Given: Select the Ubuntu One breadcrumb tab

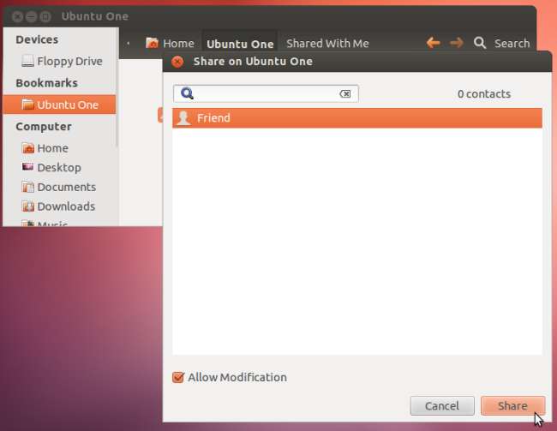Looking at the screenshot, I should coord(240,44).
